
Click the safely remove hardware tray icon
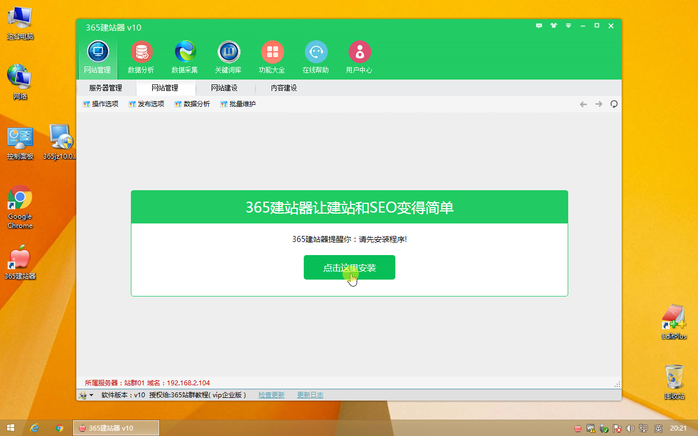(x=604, y=428)
